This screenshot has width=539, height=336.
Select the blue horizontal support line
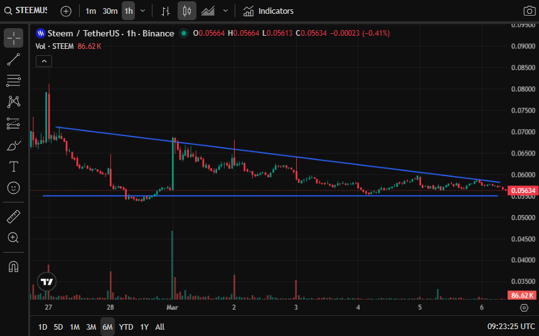point(270,196)
